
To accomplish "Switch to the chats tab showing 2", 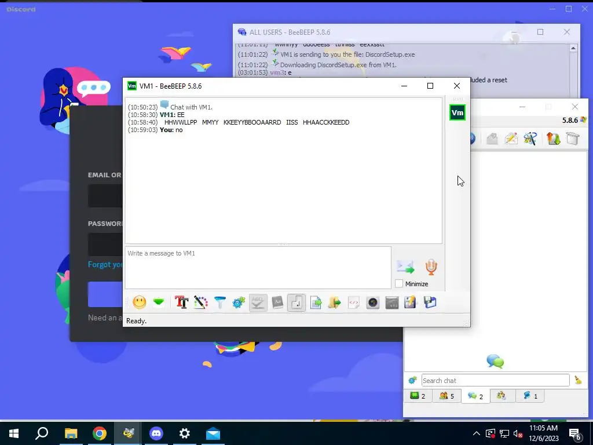I will pos(475,396).
